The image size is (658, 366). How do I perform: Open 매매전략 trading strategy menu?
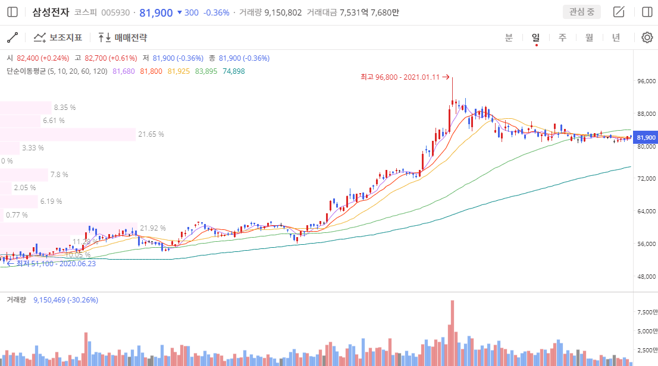pos(123,37)
